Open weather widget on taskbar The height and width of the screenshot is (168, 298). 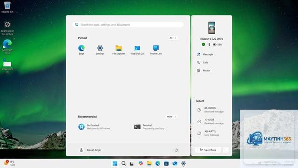click(x=9, y=163)
